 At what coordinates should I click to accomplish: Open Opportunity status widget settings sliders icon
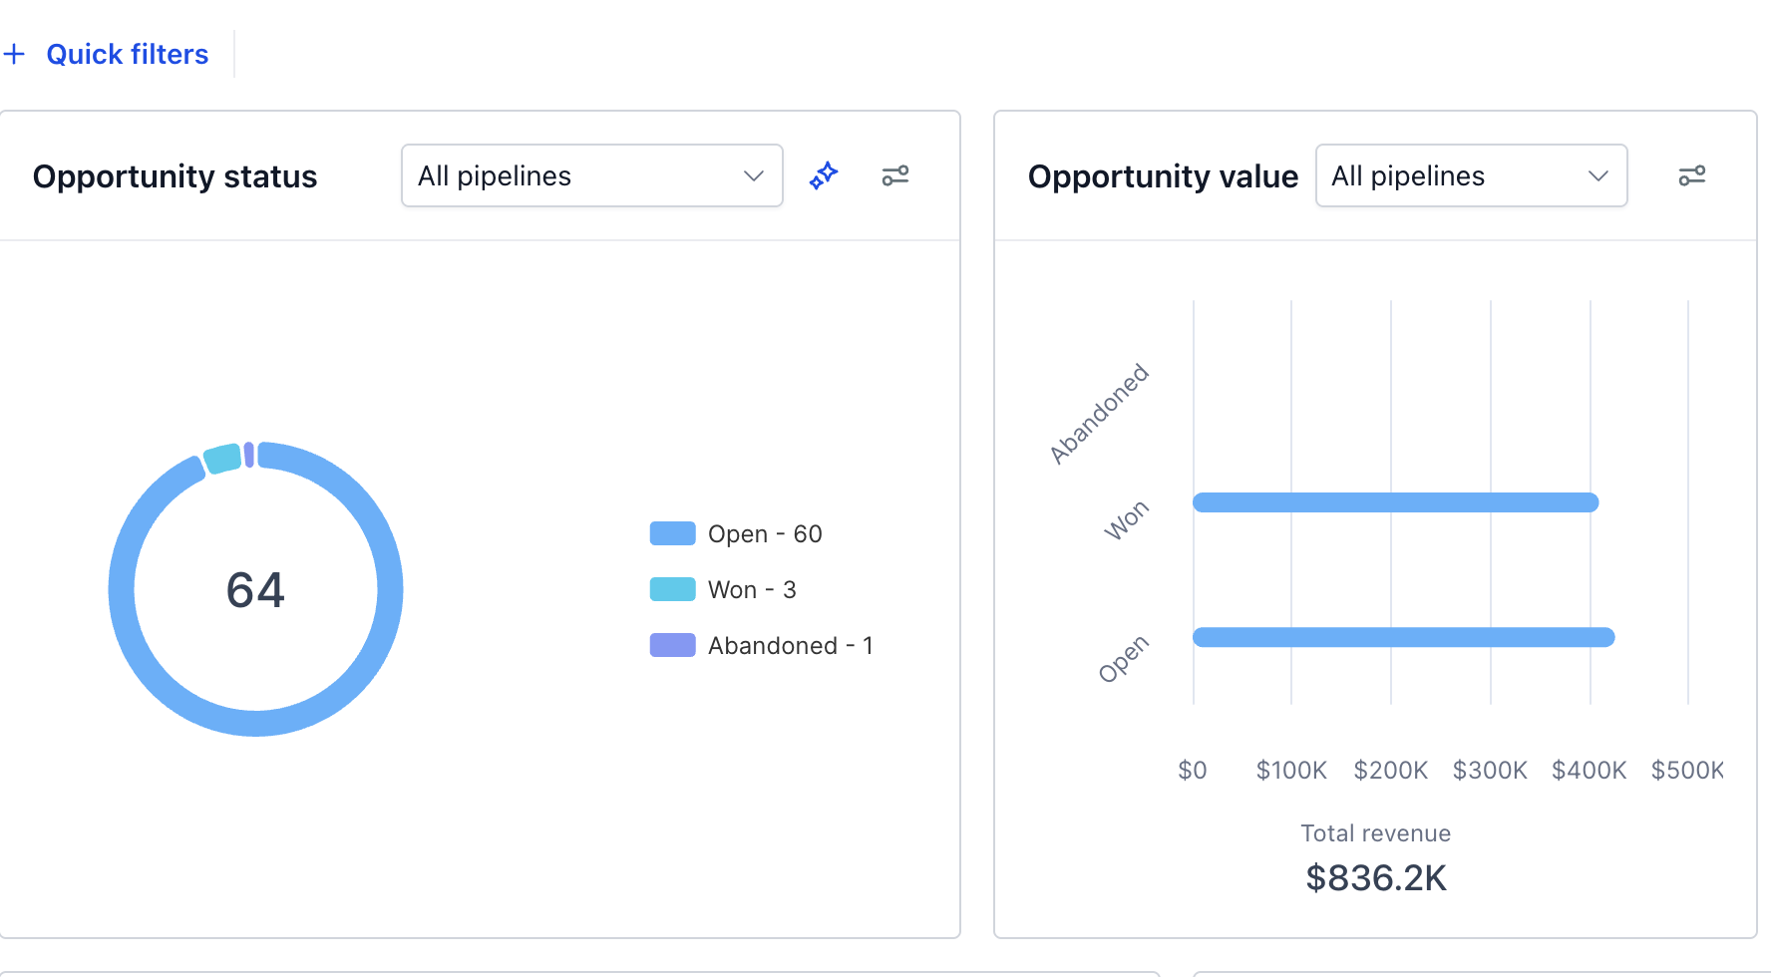pos(895,175)
